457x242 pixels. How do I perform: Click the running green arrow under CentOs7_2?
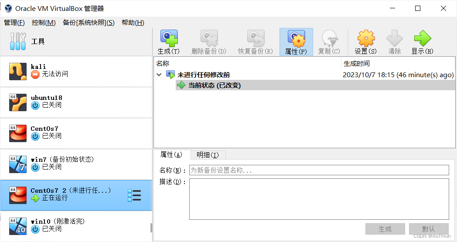(x=35, y=198)
